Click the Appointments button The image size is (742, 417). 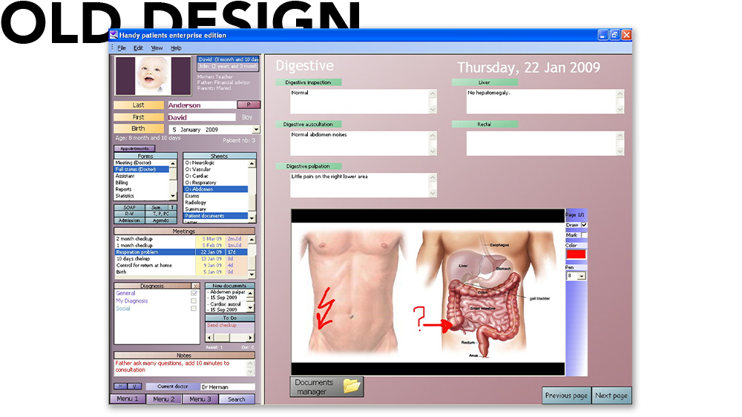pyautogui.click(x=134, y=148)
